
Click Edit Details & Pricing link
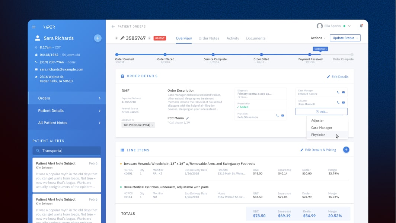point(318,150)
